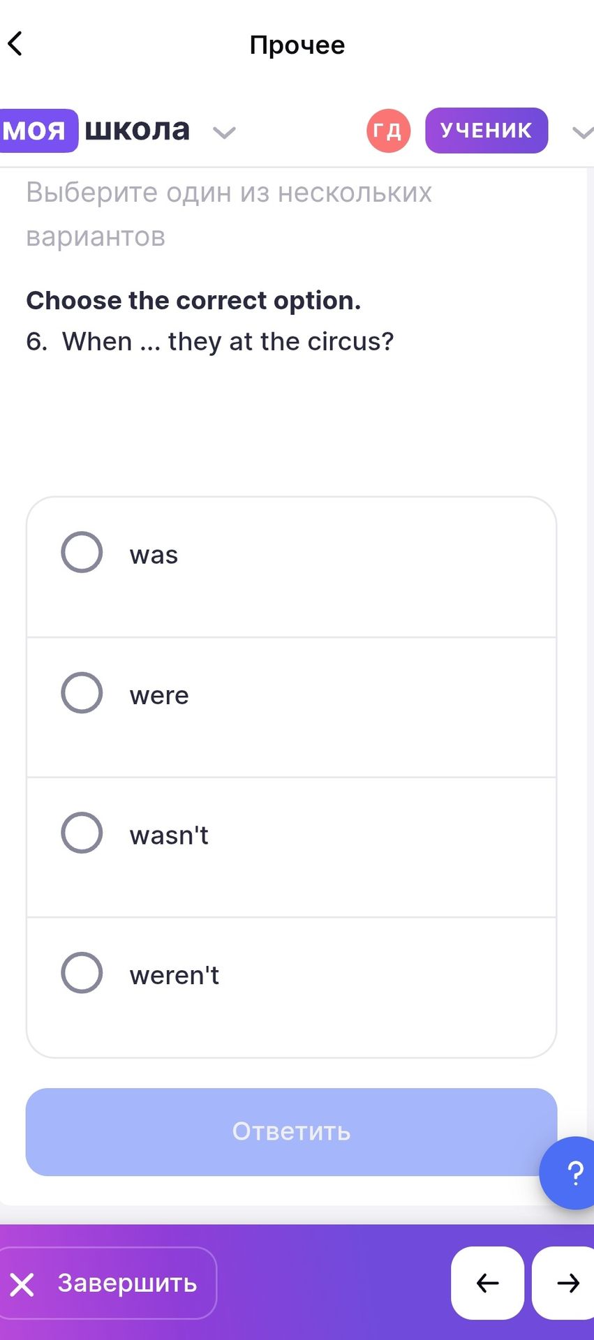Expand the dropdown chevron next to школа
Screen dimensions: 594x1340
[x=224, y=132]
